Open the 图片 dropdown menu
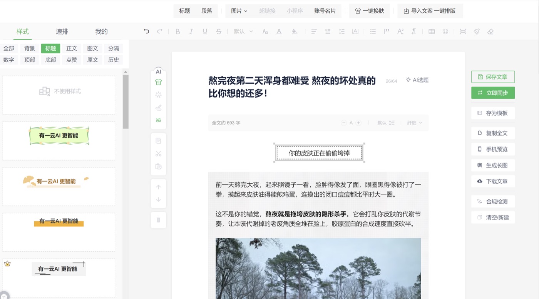The image size is (539, 299). pyautogui.click(x=239, y=11)
